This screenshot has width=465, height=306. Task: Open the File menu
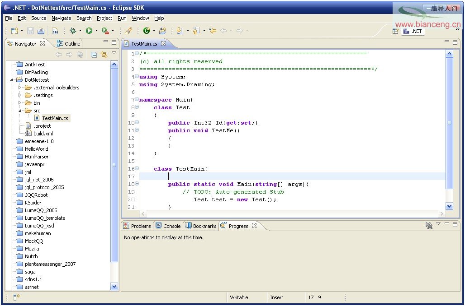[9, 18]
